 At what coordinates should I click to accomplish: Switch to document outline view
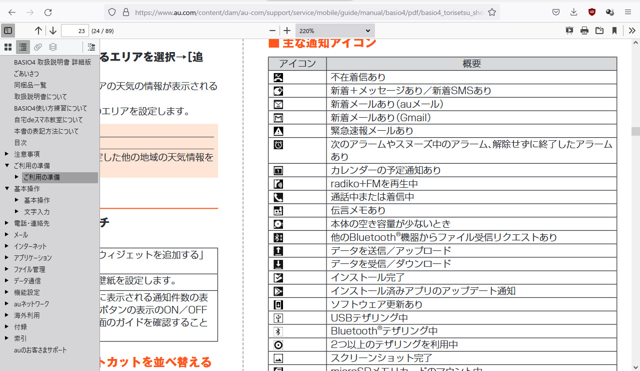pos(23,48)
